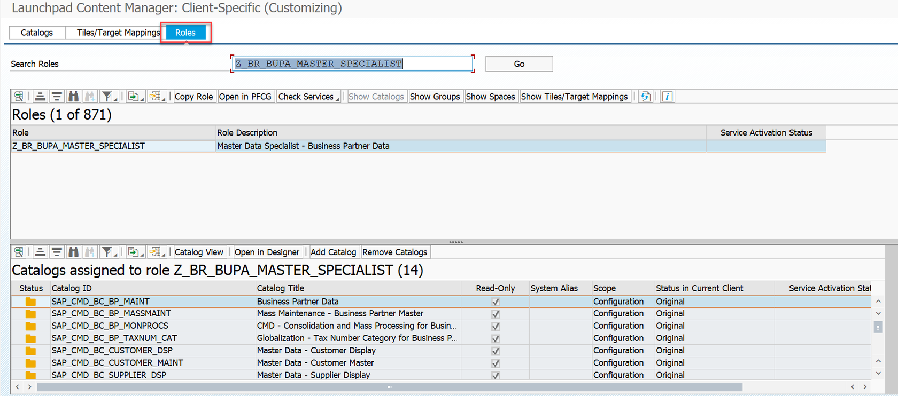The image size is (898, 396).
Task: Click the Show Groups button
Action: coord(435,97)
